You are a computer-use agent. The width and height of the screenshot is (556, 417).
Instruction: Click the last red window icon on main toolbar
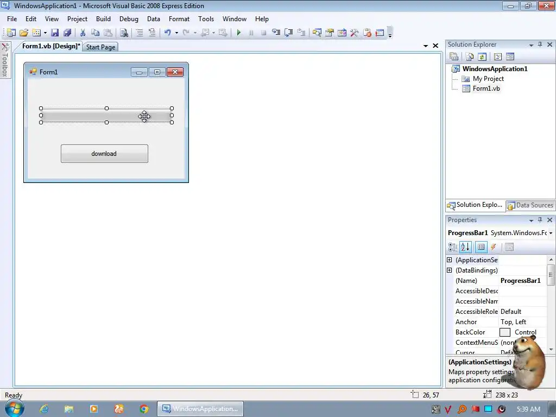pyautogui.click(x=380, y=33)
